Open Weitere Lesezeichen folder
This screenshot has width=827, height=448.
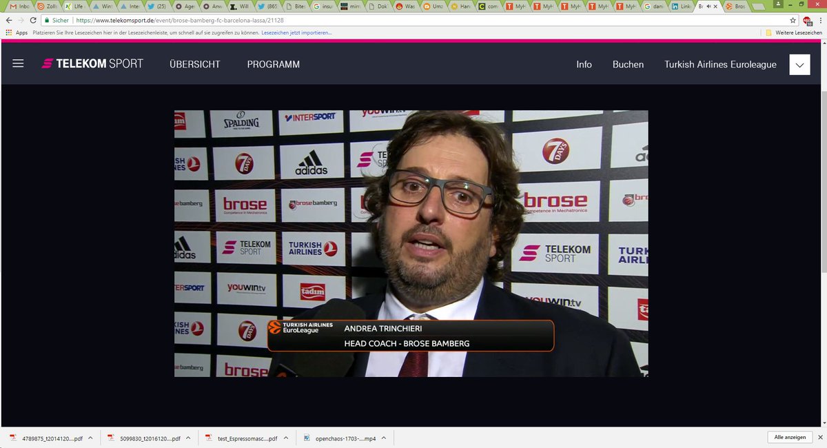pyautogui.click(x=794, y=32)
